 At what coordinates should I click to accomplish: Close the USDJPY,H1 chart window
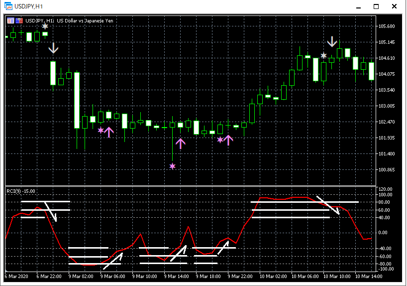click(394, 6)
